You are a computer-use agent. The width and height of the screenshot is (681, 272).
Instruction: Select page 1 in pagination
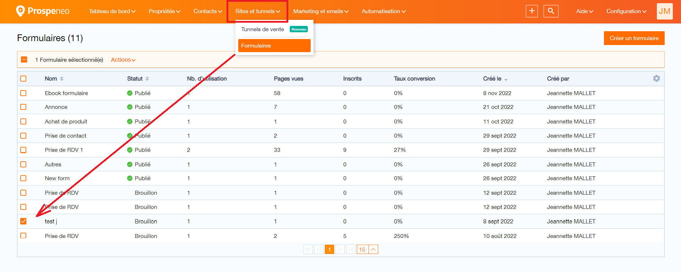[329, 249]
